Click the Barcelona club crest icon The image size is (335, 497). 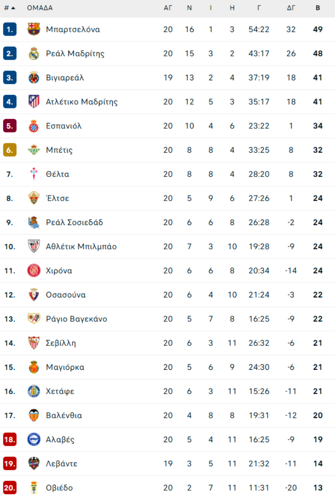tap(34, 29)
